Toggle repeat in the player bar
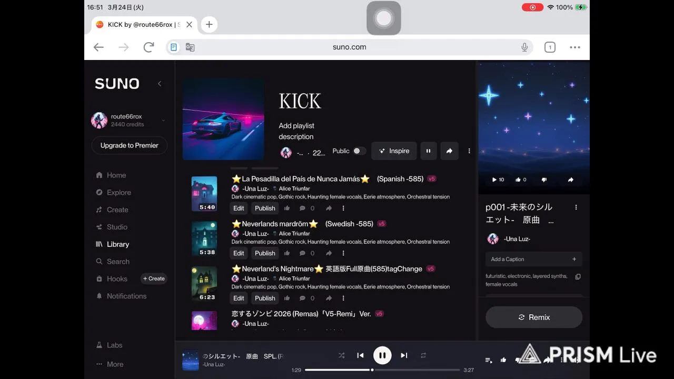674x379 pixels. pos(423,355)
